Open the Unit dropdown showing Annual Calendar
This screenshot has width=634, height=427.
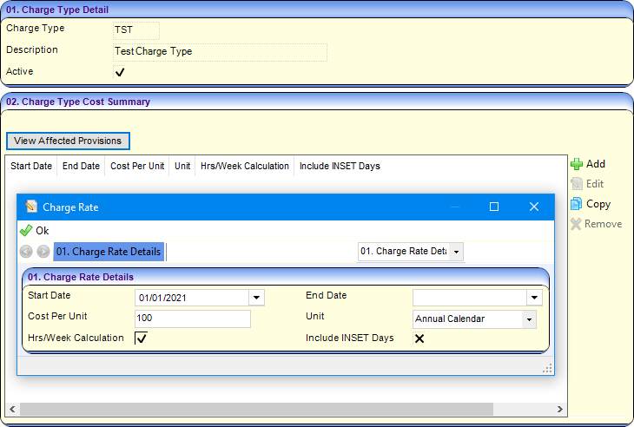pyautogui.click(x=529, y=319)
